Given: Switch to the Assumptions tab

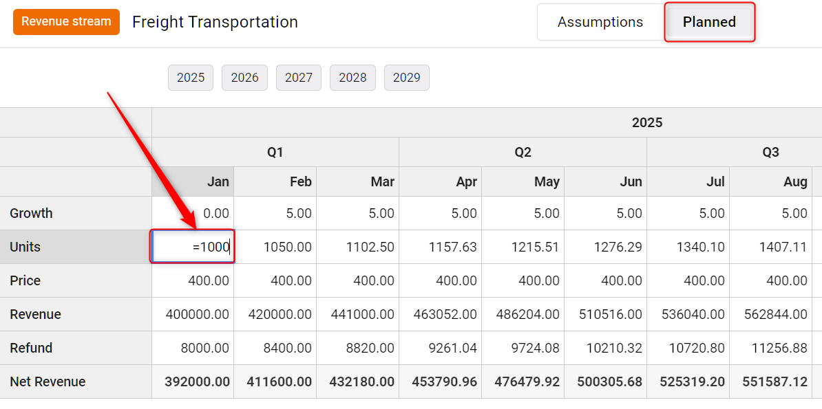Looking at the screenshot, I should tap(600, 22).
